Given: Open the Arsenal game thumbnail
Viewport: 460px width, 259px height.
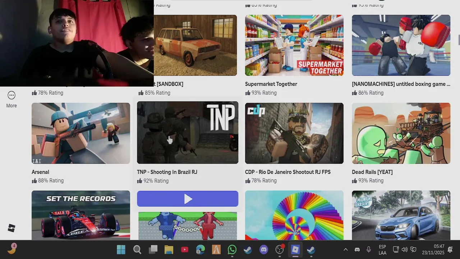Looking at the screenshot, I should [81, 133].
